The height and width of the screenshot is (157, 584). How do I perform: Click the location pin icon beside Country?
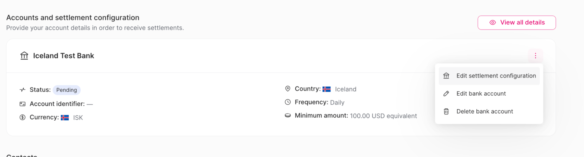click(288, 89)
